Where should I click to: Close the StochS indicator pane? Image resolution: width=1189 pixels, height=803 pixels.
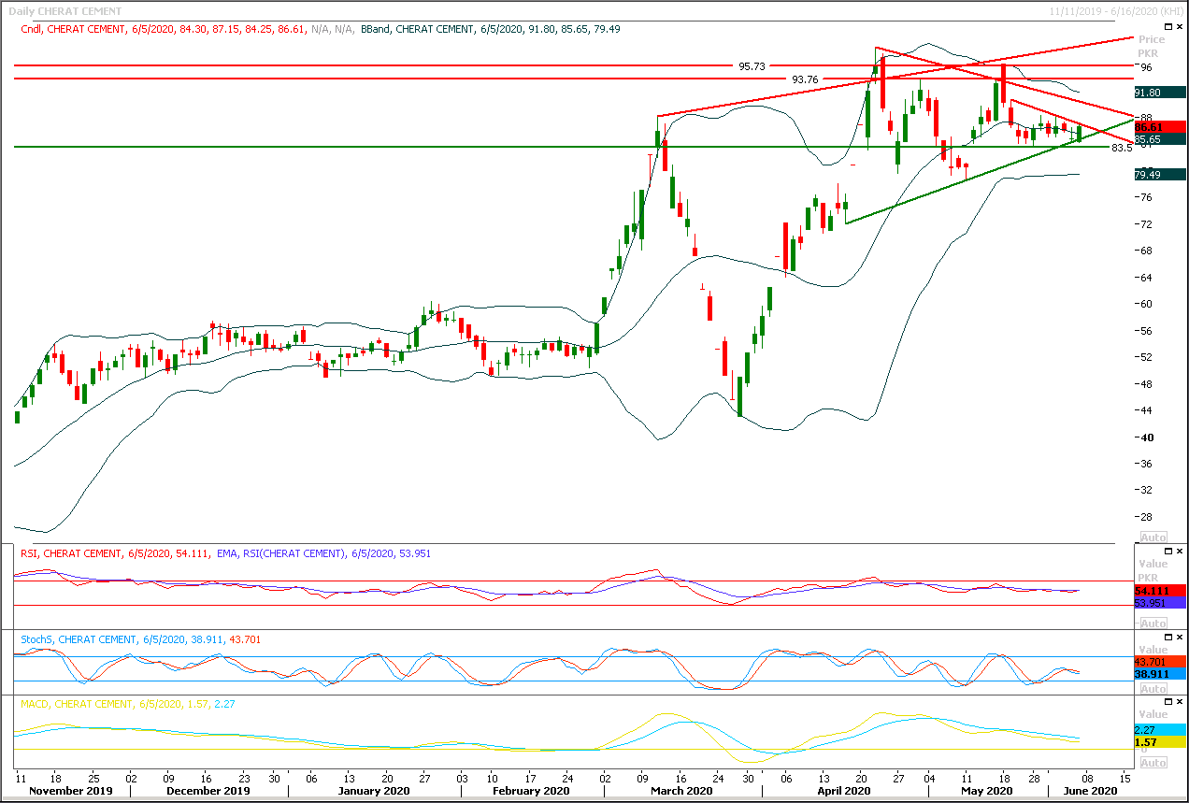click(x=1179, y=638)
